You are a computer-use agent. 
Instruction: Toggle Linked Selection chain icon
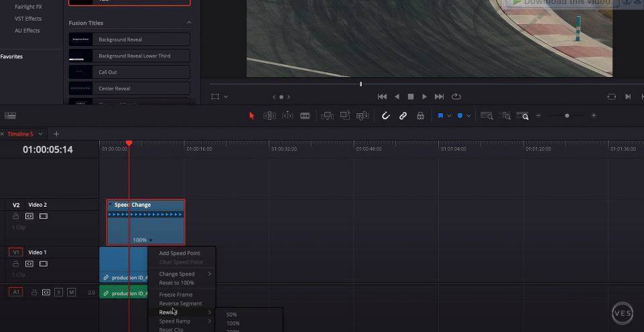coord(403,116)
